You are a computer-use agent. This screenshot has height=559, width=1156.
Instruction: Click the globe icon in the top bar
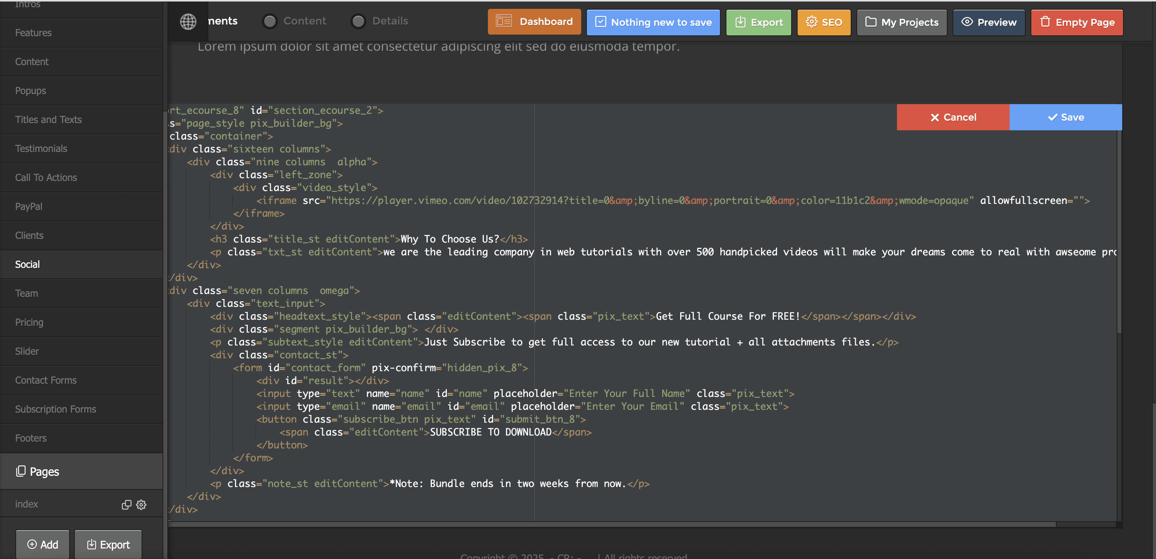pyautogui.click(x=188, y=22)
